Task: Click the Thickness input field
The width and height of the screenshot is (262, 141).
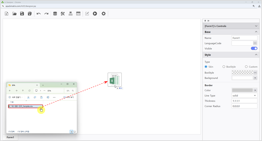Action: pyautogui.click(x=244, y=101)
